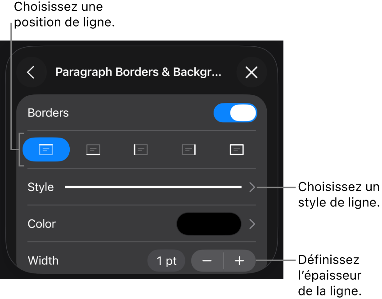
Task: Click the Style label
Action: (x=40, y=187)
